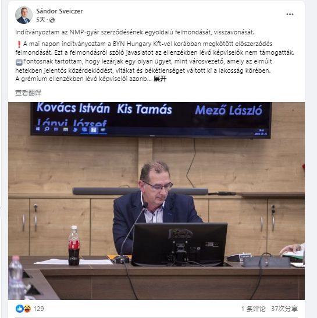The width and height of the screenshot is (317, 318).
Task: Select 查看翻译 to translate post
Action: pyautogui.click(x=28, y=93)
